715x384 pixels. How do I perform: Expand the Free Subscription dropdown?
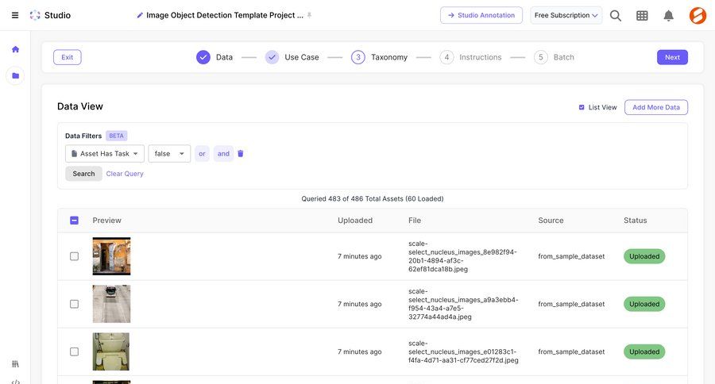(x=566, y=15)
